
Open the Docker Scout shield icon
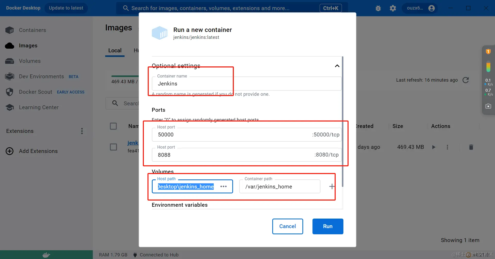point(10,92)
